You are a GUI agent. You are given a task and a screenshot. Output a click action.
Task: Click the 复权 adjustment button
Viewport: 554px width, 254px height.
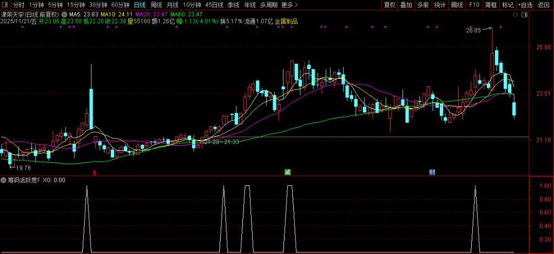tap(390, 5)
